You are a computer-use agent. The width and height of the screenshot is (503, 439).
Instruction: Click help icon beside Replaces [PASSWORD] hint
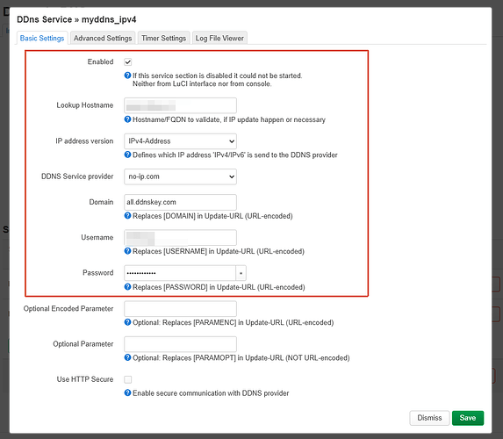click(127, 286)
